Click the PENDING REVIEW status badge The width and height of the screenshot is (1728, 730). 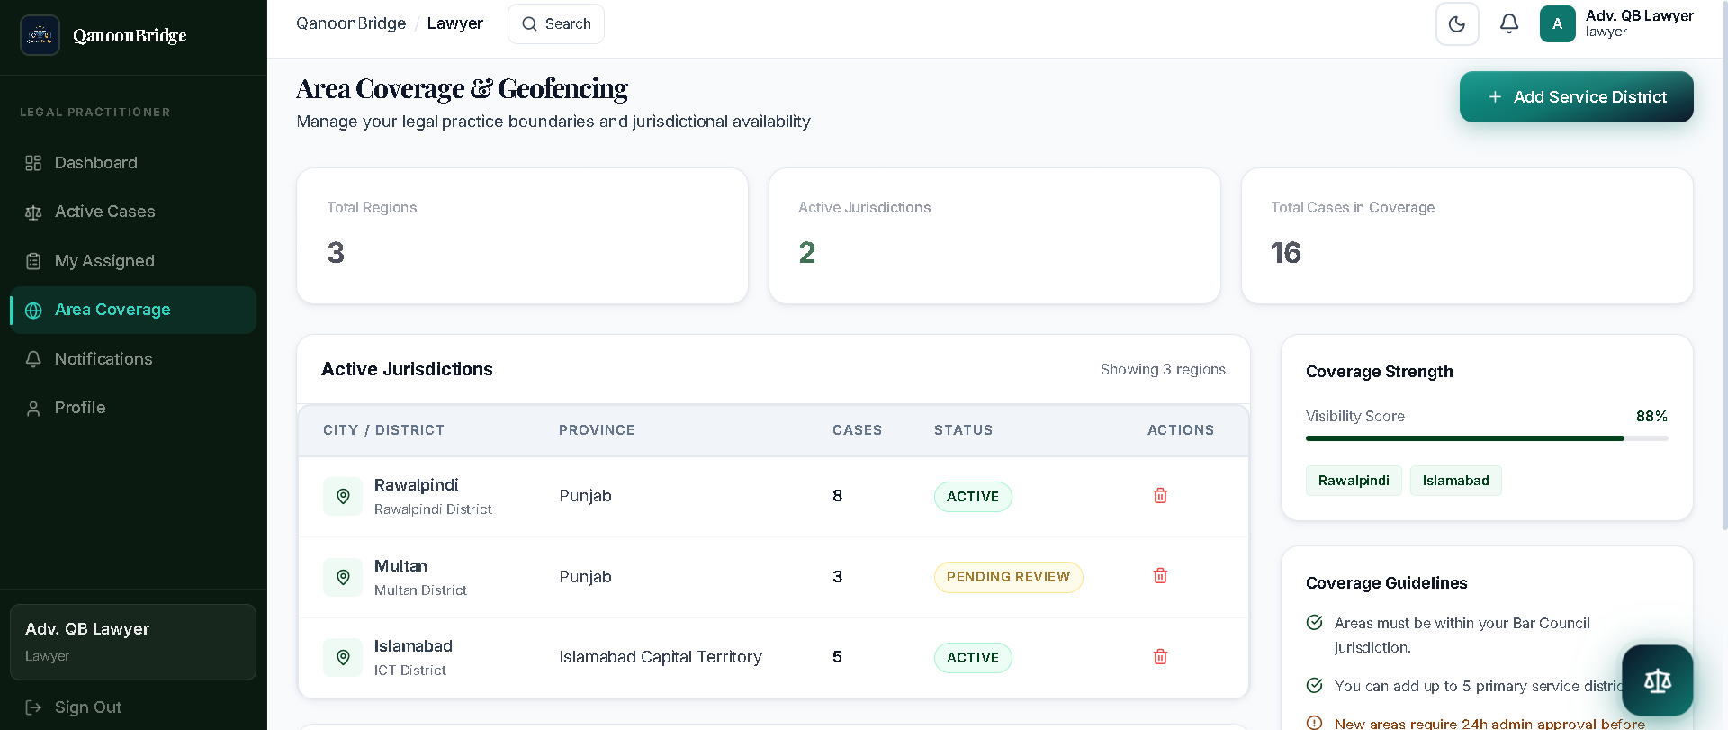1008,577
